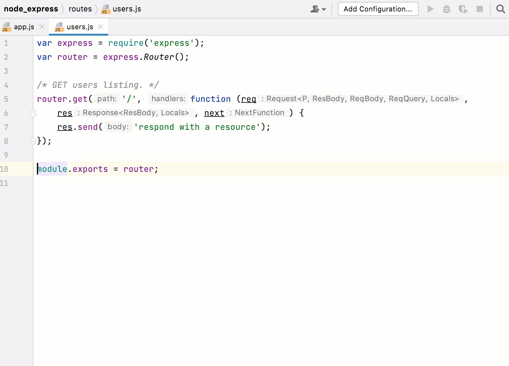Click the JS file icon in breadcrumb

tap(106, 9)
